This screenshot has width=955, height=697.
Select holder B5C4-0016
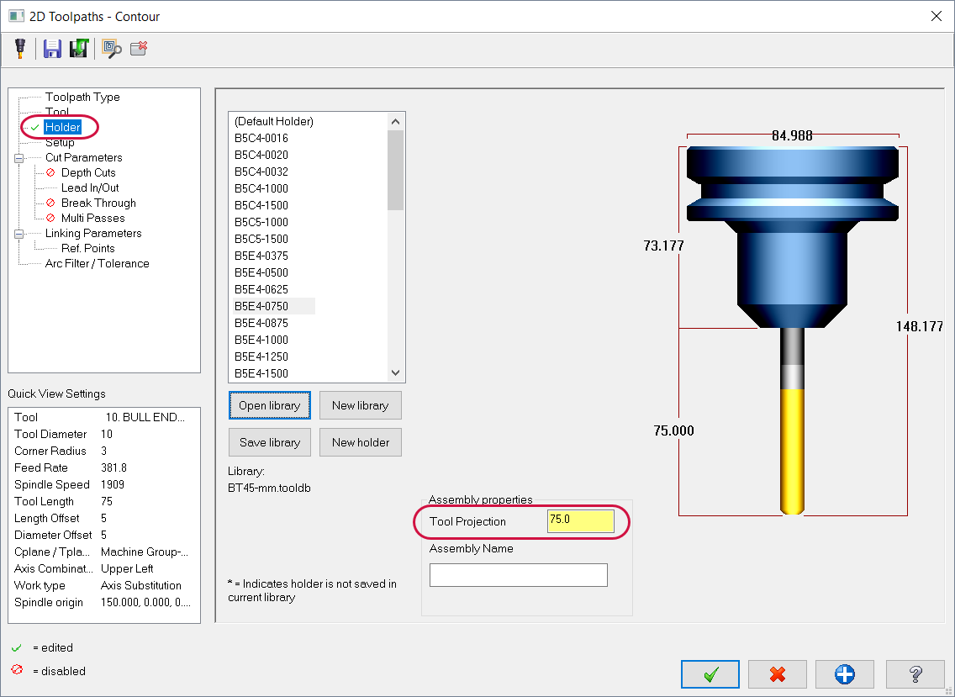tap(261, 138)
